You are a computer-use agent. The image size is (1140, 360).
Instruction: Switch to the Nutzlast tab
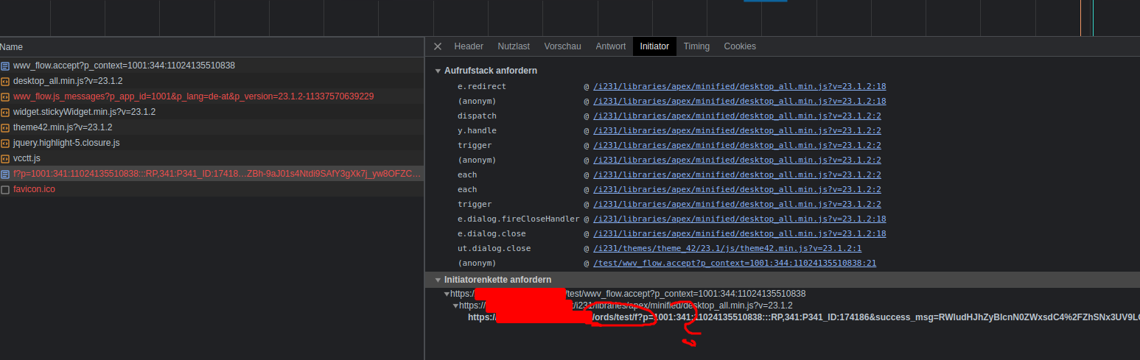click(514, 46)
